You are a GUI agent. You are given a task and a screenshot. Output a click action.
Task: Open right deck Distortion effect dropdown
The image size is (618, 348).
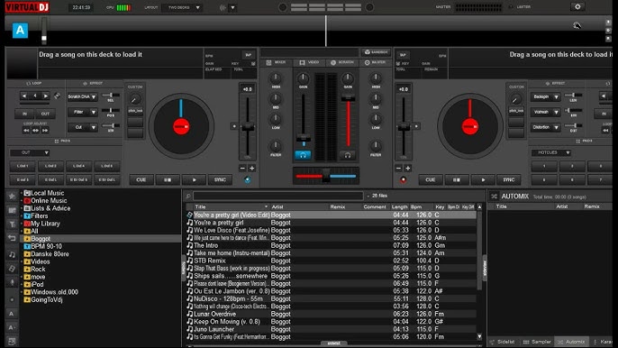(546, 127)
